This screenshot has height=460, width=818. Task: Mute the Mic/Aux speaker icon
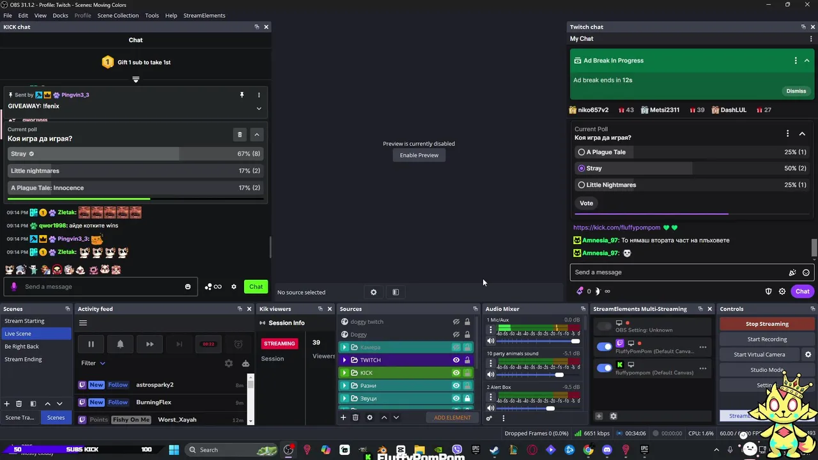(x=491, y=341)
